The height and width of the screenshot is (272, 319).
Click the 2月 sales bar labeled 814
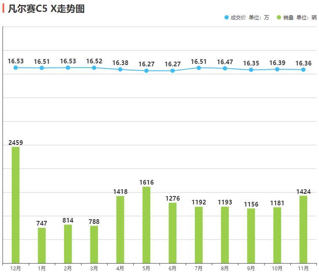click(x=68, y=244)
